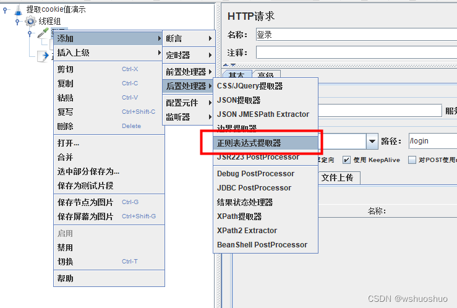Click the test plan flask icon
Viewport: 457px width, 308px height.
pyautogui.click(x=19, y=10)
